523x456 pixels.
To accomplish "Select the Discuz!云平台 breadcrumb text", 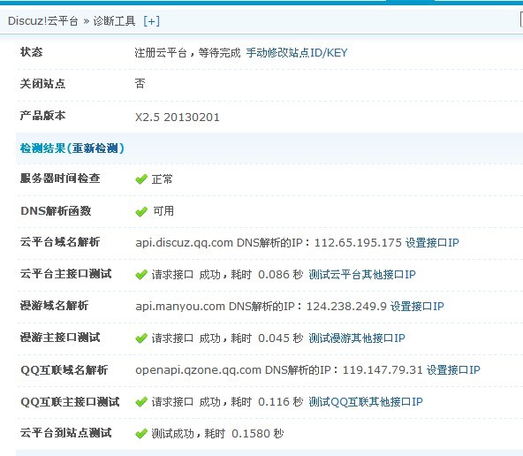I will [x=42, y=21].
